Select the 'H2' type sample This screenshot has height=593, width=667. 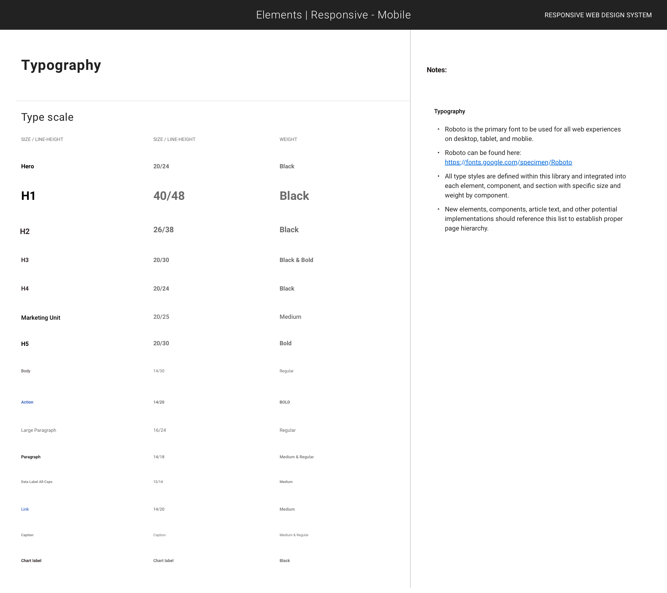click(25, 232)
